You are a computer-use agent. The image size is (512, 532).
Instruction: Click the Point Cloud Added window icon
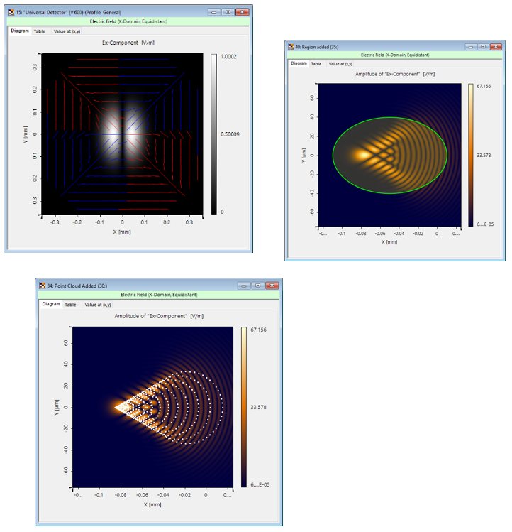point(41,286)
